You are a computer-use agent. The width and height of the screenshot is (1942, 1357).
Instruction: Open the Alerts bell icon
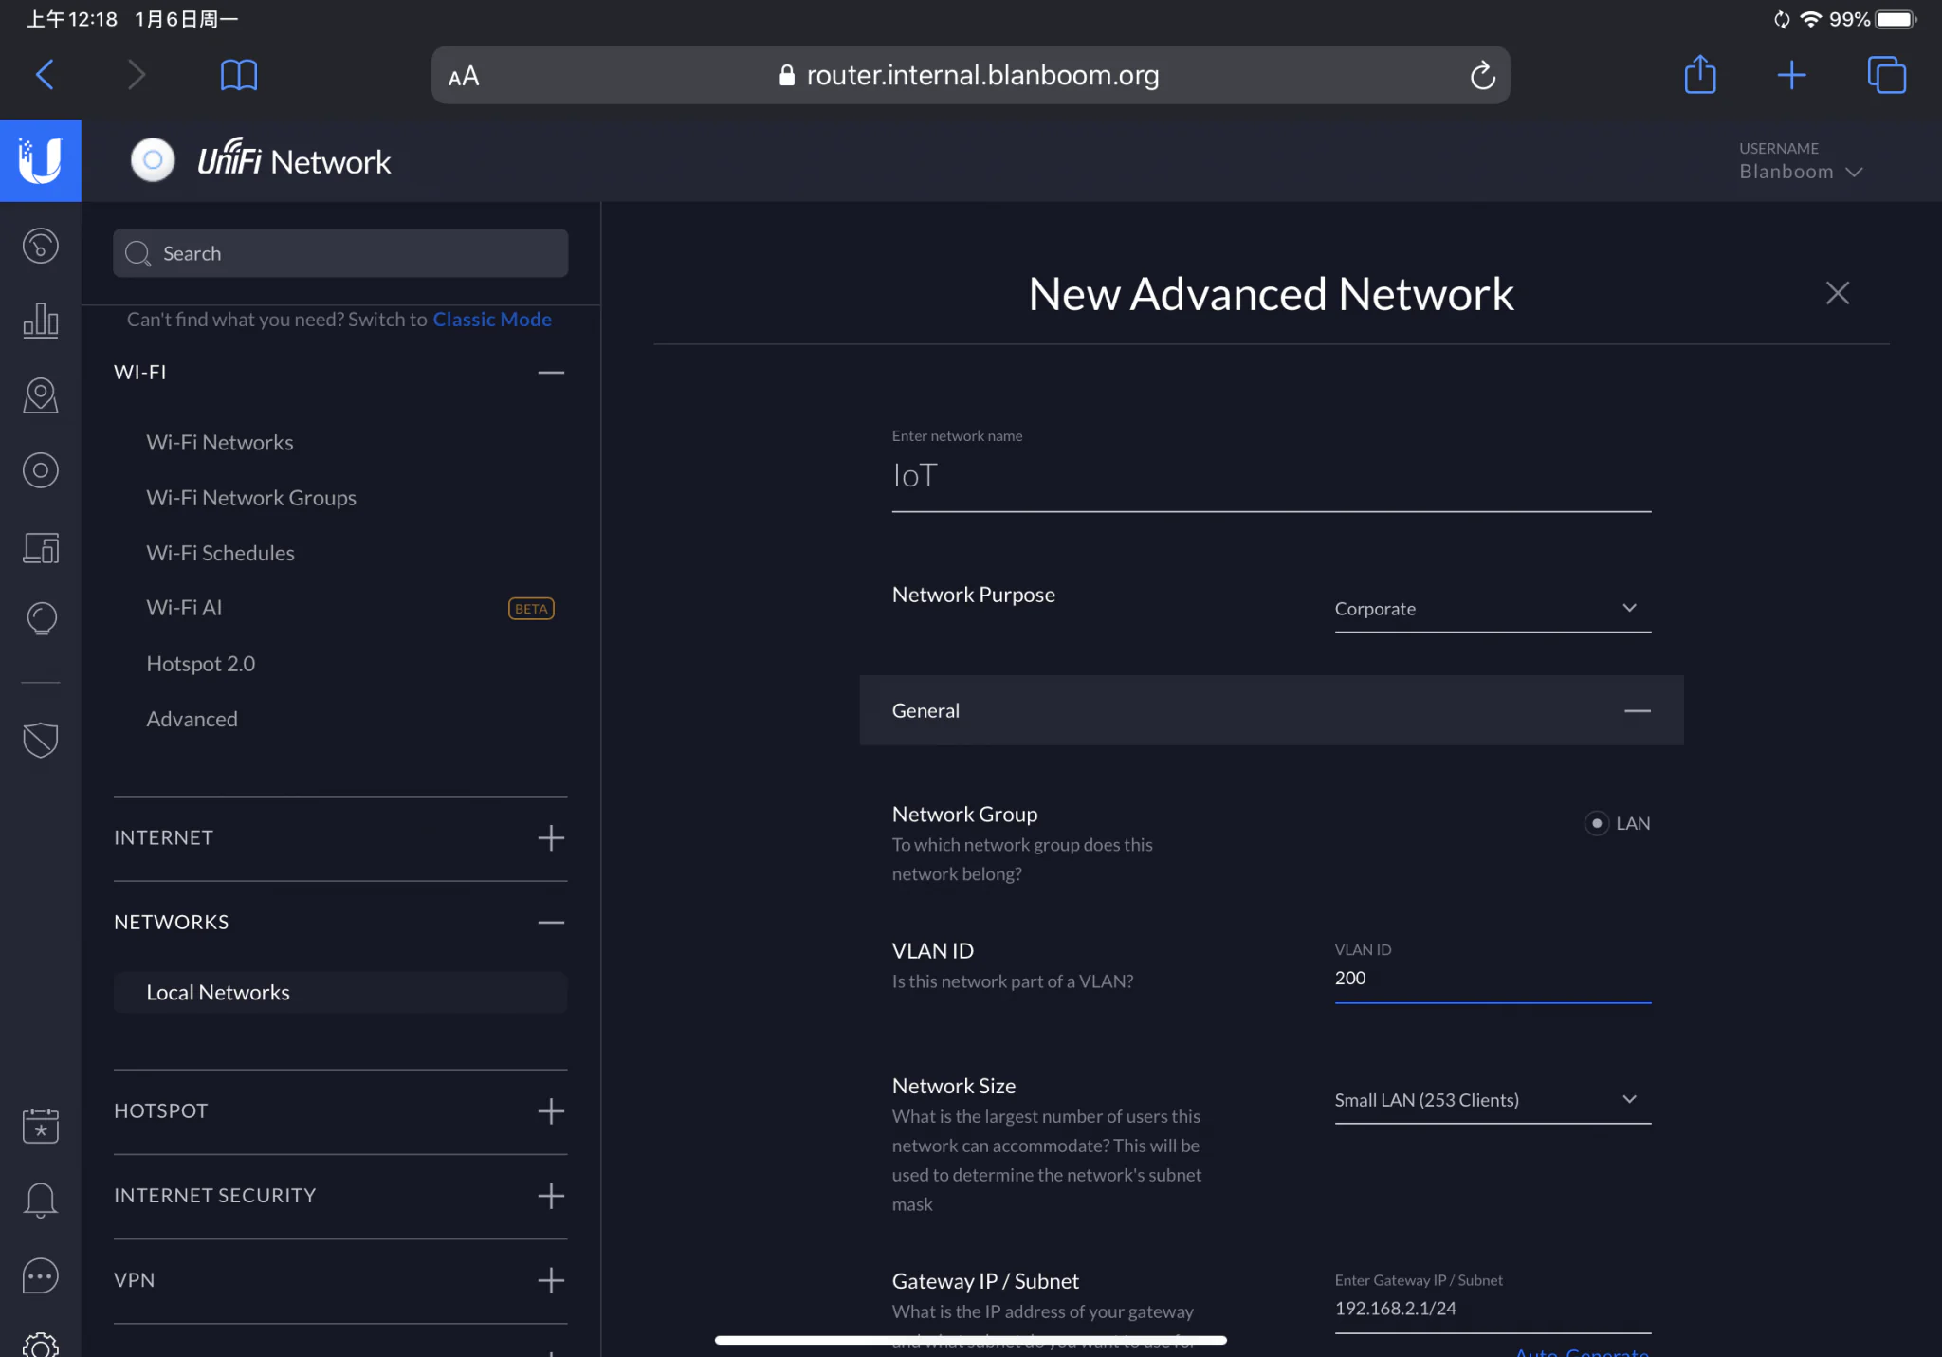(x=41, y=1200)
